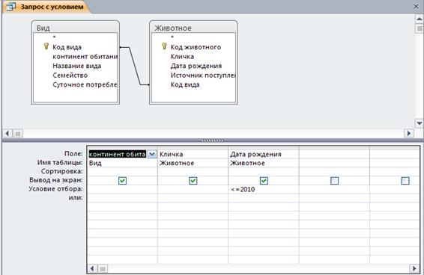Viewport: 424px width, 275px height.
Task: Select the Код вида field in the Животное table
Action: pyautogui.click(x=185, y=84)
